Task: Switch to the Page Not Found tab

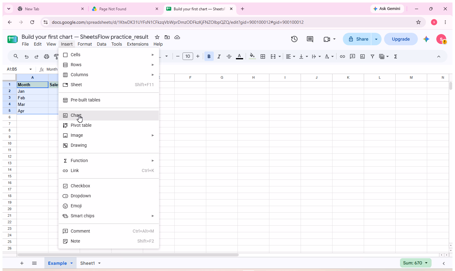Action: point(124,9)
